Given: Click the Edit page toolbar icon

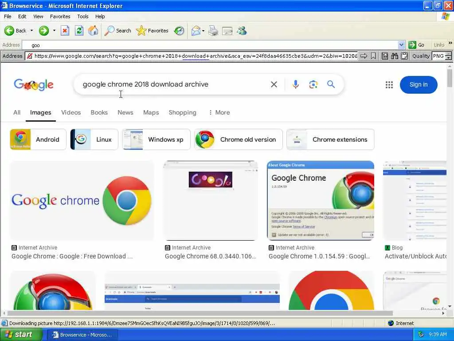Looking at the screenshot, I should [x=227, y=31].
